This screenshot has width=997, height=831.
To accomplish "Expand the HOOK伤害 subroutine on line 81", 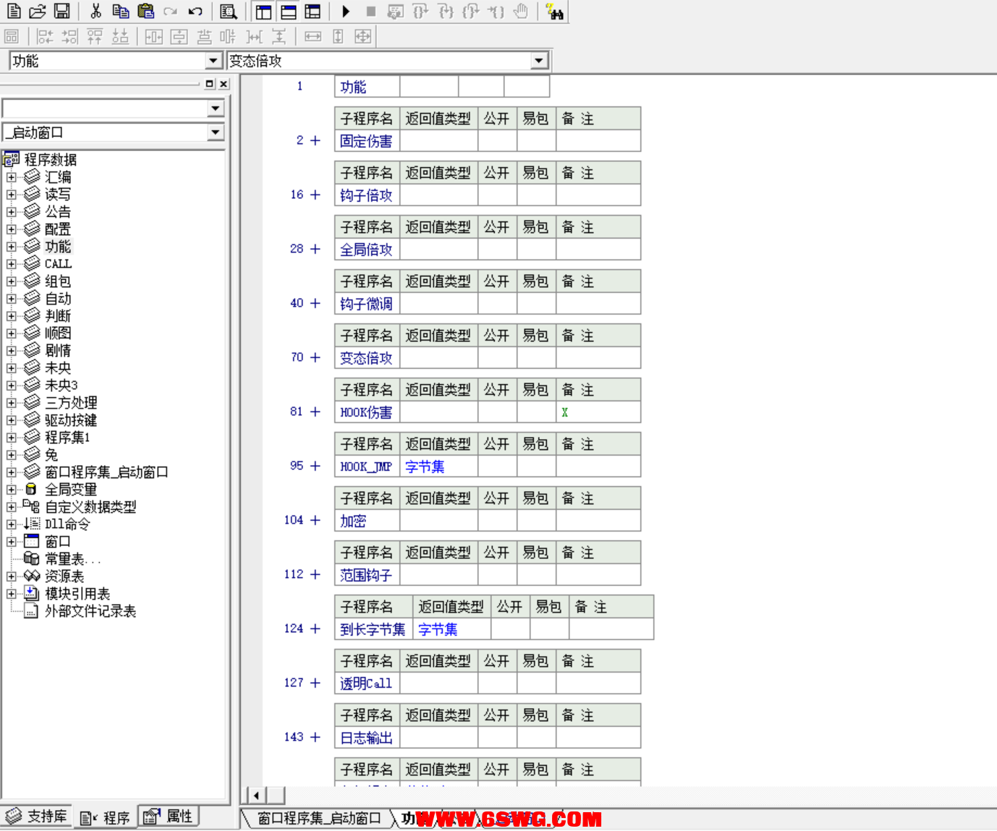I will pyautogui.click(x=315, y=412).
